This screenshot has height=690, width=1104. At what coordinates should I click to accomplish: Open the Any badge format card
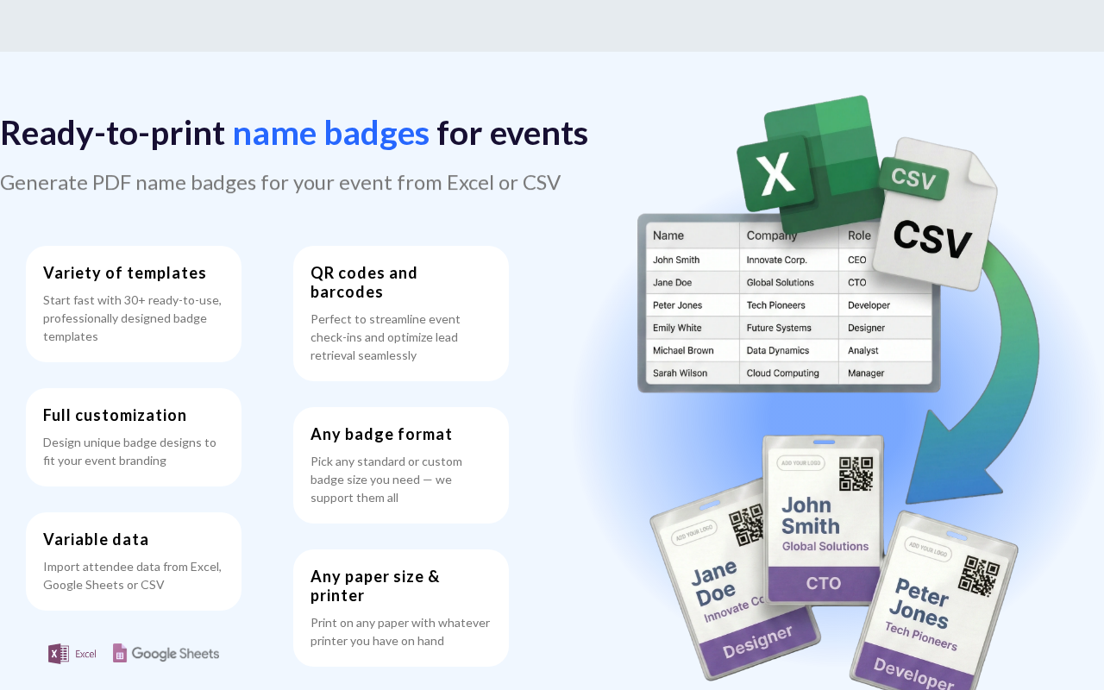(401, 466)
